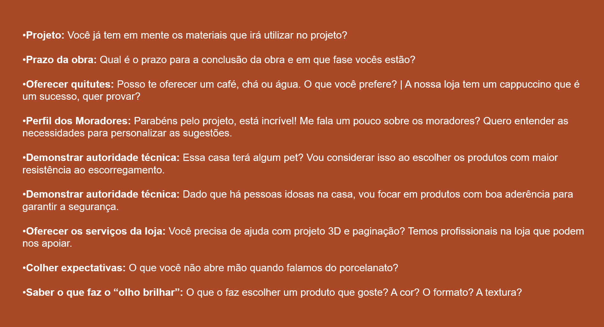Click the "Colher expectativas:" bold label
This screenshot has width=604, height=327.
click(x=76, y=268)
